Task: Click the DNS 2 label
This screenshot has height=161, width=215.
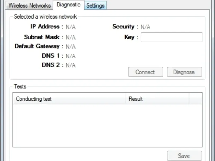Action: pyautogui.click(x=51, y=65)
